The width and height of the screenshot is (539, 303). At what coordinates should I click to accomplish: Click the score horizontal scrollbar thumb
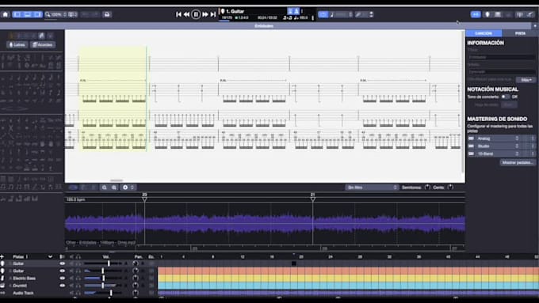pos(117,180)
